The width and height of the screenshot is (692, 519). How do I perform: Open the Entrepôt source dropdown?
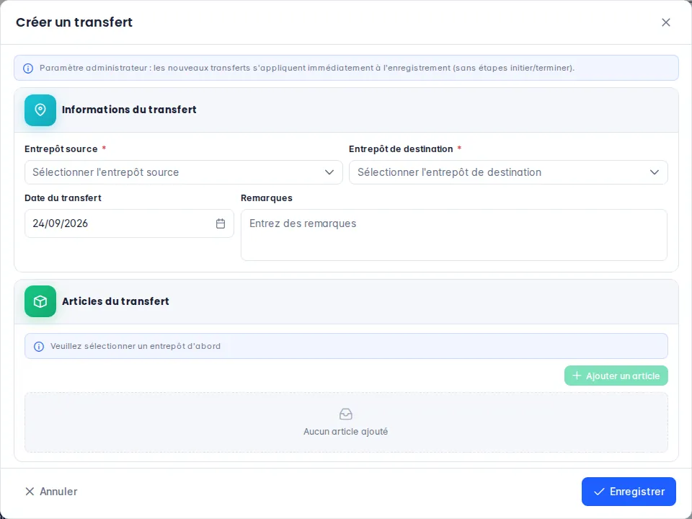(184, 172)
